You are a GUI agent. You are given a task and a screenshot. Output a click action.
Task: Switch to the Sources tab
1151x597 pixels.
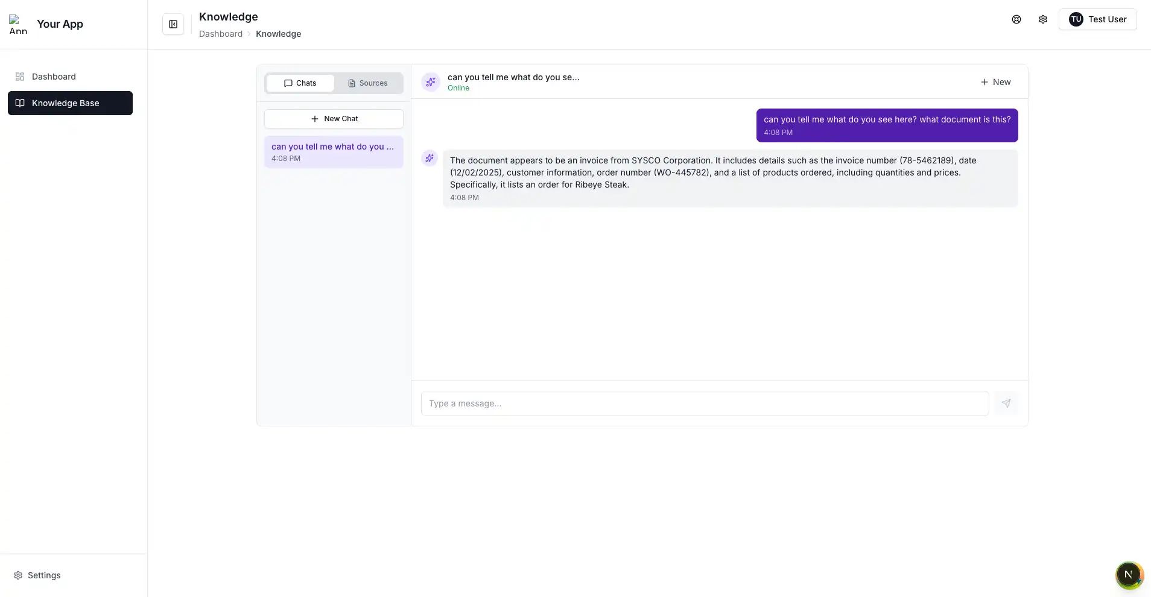click(368, 83)
